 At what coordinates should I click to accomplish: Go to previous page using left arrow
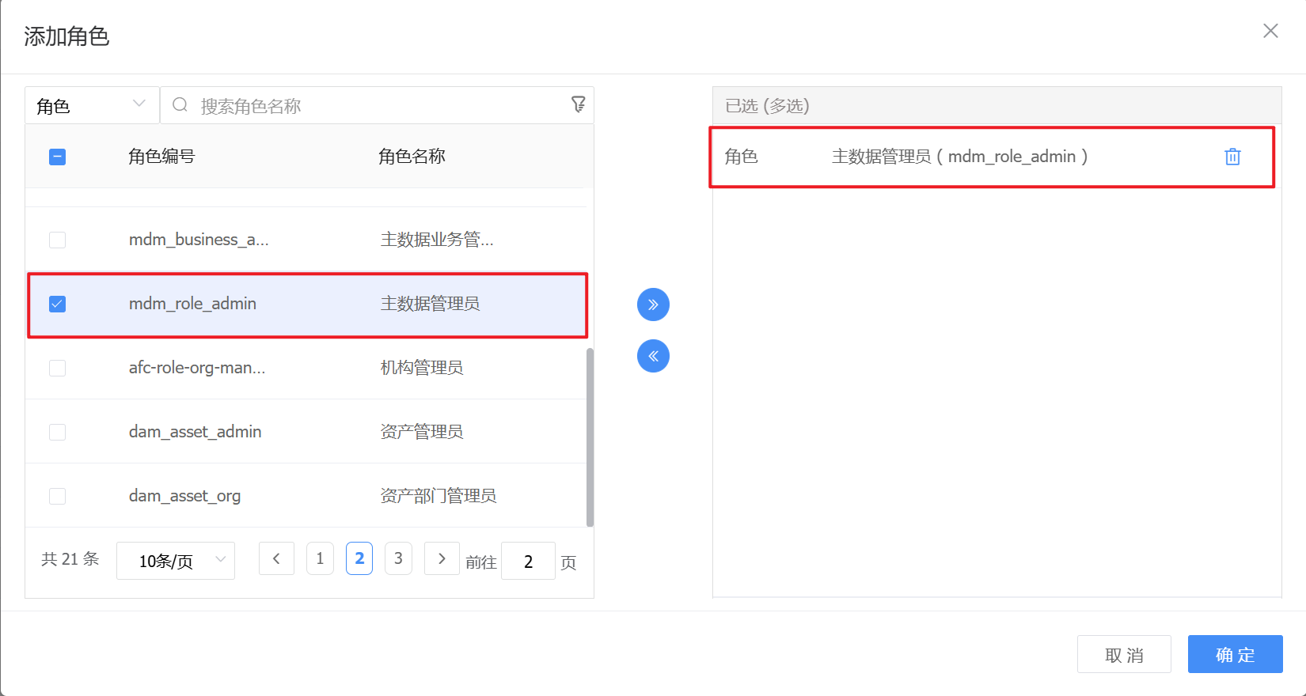click(x=276, y=558)
